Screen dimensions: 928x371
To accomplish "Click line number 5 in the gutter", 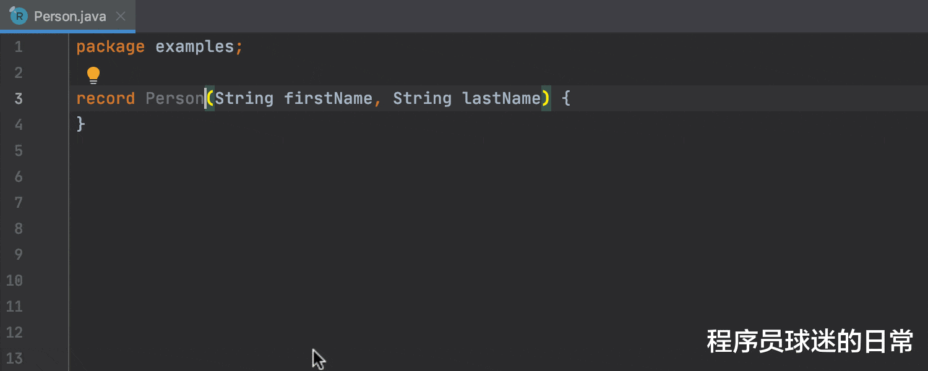I will (18, 151).
